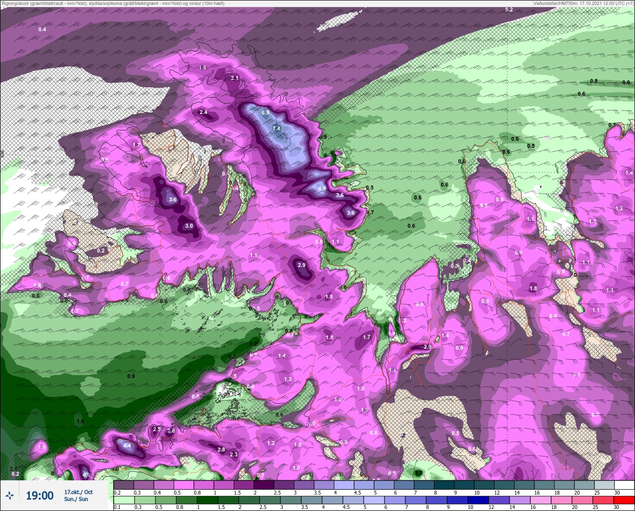The height and width of the screenshot is (511, 635).
Task: Click the '17.okt./ Oct' date label
Action: coord(78,492)
